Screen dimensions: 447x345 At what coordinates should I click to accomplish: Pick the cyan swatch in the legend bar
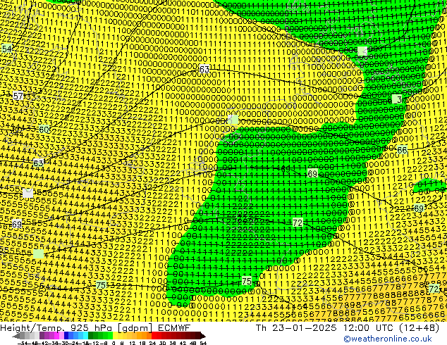85,336
